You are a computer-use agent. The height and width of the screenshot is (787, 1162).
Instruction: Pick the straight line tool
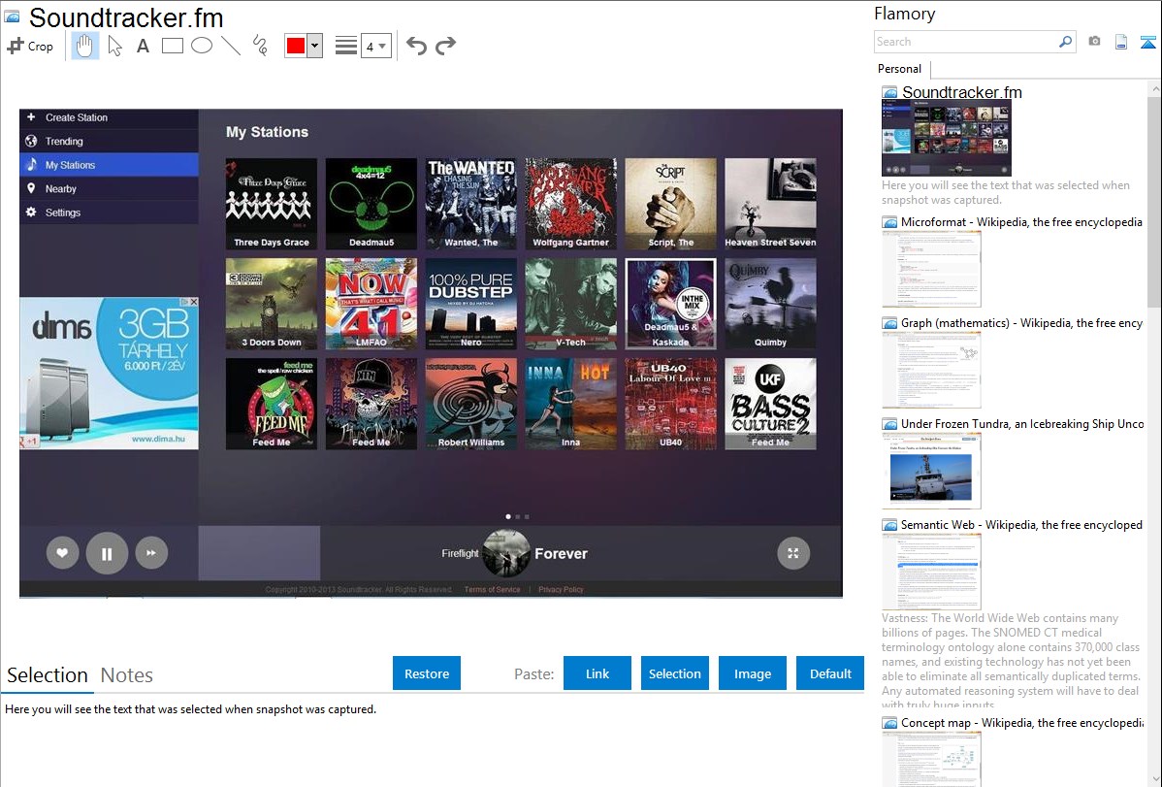point(231,46)
